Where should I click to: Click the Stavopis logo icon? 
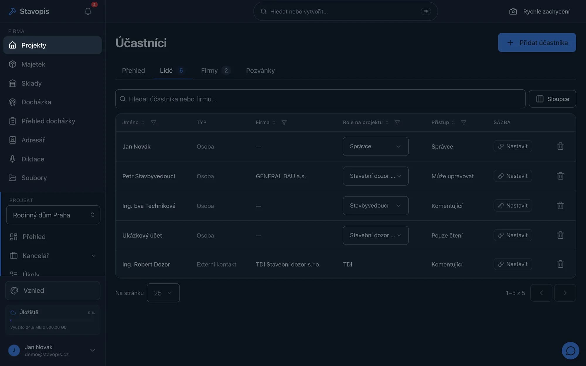[12, 11]
